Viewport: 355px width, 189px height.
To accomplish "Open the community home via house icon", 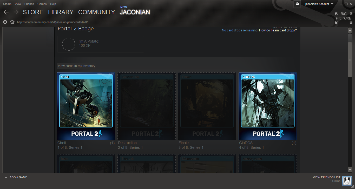I will [12, 22].
